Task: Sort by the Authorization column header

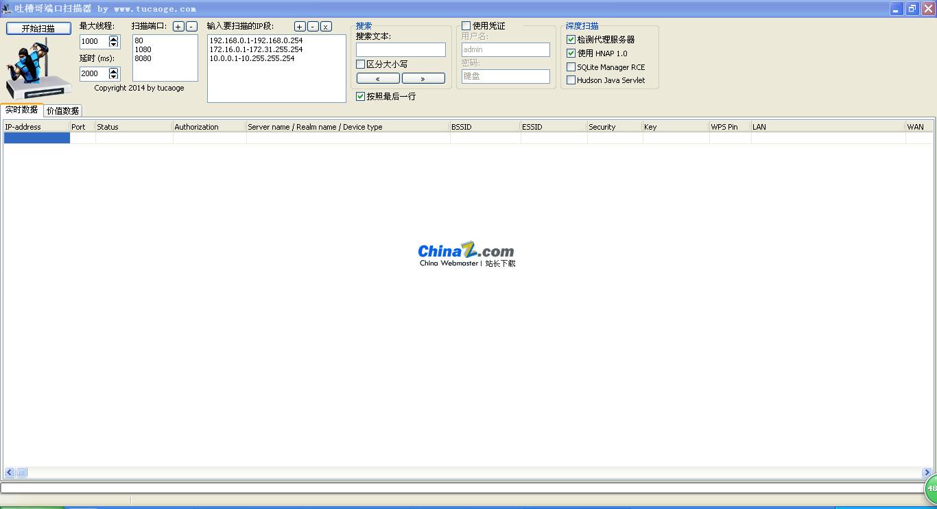Action: 209,127
